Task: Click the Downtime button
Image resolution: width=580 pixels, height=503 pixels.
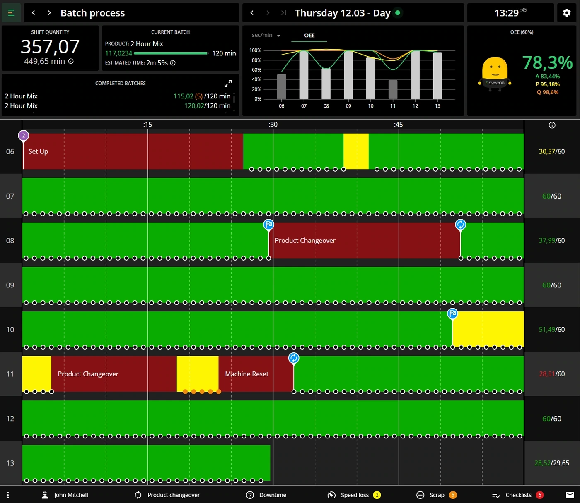Action: point(266,495)
